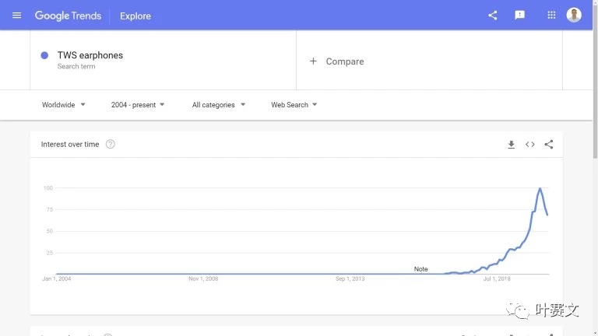Edit the TWS earphones search term

(90, 55)
